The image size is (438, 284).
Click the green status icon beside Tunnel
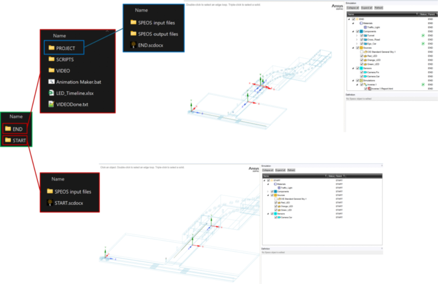[423, 35]
